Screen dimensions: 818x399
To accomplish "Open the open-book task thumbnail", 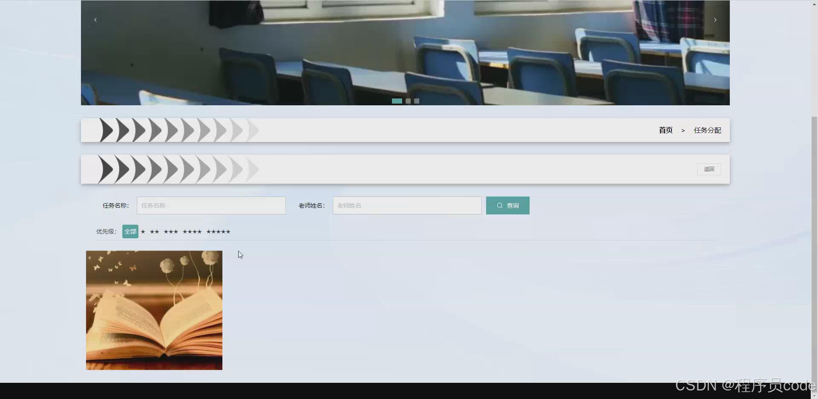I will [154, 310].
